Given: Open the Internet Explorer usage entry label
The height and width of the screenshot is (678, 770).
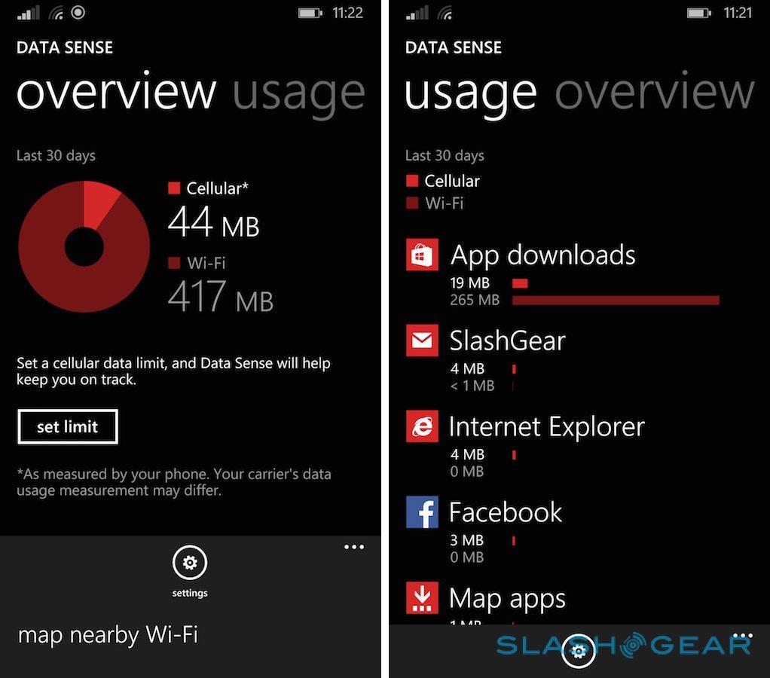Looking at the screenshot, I should [547, 426].
